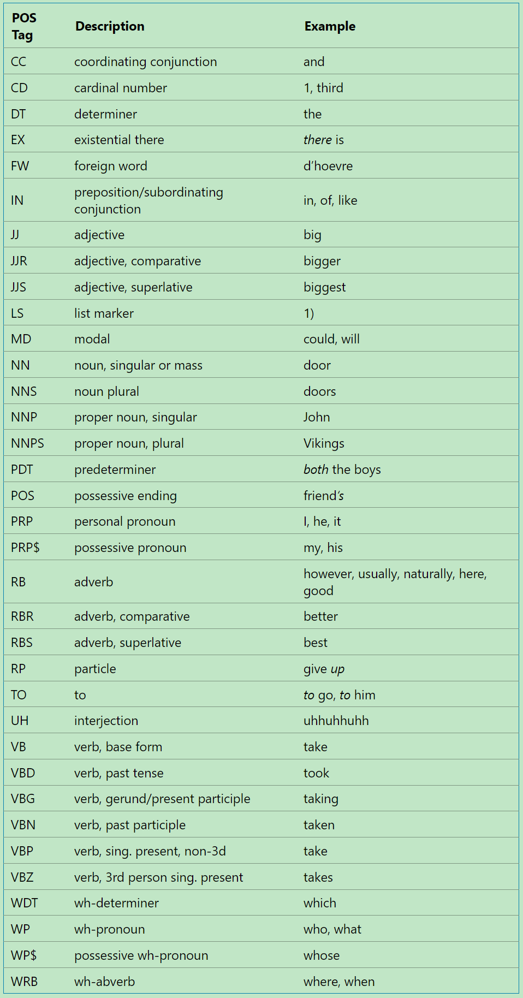The width and height of the screenshot is (523, 998).
Task: Click the "POS Tag" column header
Action: tap(24, 26)
